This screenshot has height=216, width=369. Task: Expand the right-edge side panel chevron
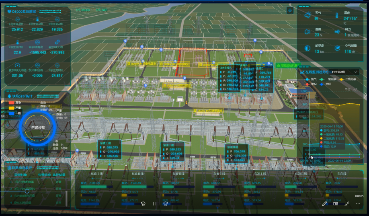[x=365, y=95]
